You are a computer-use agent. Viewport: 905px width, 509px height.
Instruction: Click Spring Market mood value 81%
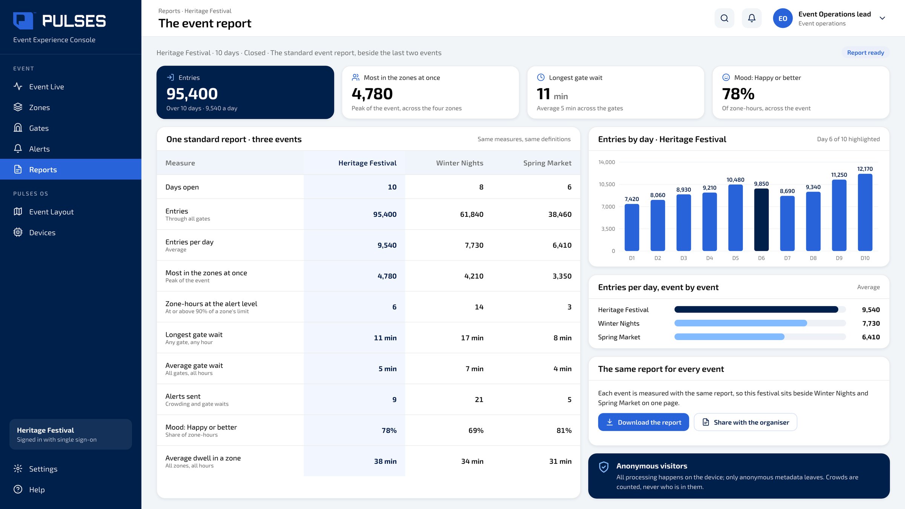point(564,430)
